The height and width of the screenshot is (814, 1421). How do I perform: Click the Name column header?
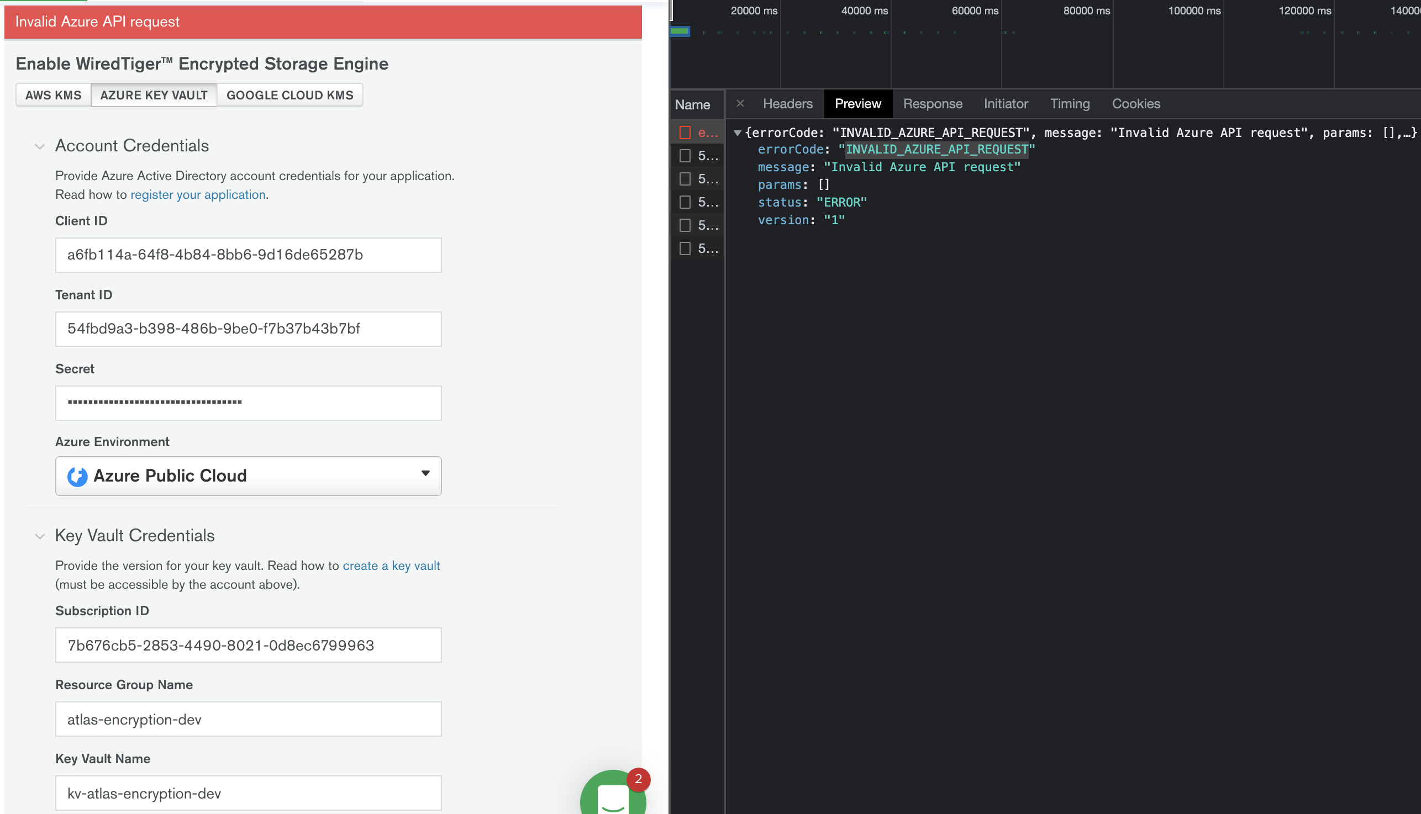tap(692, 104)
